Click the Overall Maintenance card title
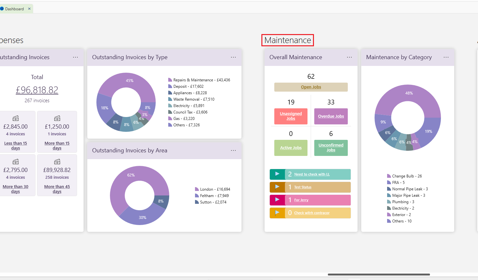This screenshot has height=280, width=478. click(x=296, y=57)
